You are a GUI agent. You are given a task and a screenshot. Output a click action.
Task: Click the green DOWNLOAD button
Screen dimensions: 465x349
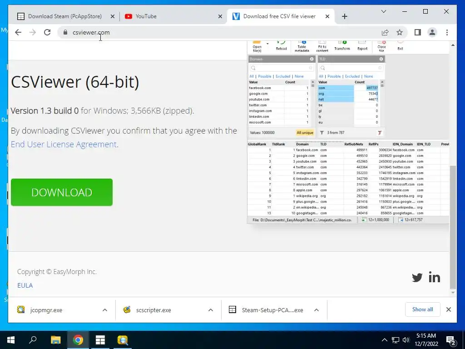coord(62,192)
